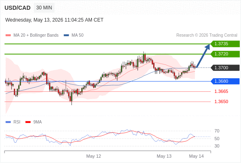Click the May 13 date label

click(x=164, y=156)
